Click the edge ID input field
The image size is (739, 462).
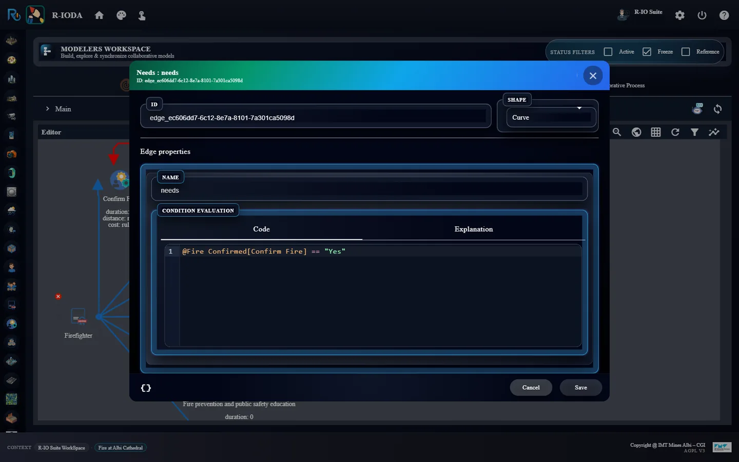tap(316, 118)
